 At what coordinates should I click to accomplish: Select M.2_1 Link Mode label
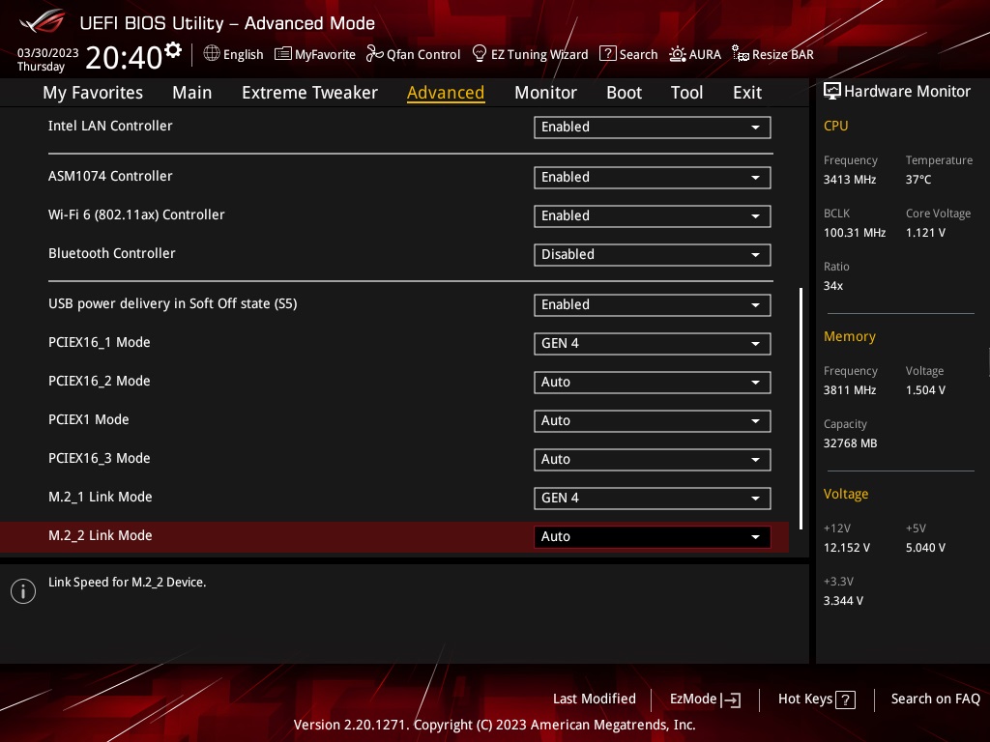point(100,498)
